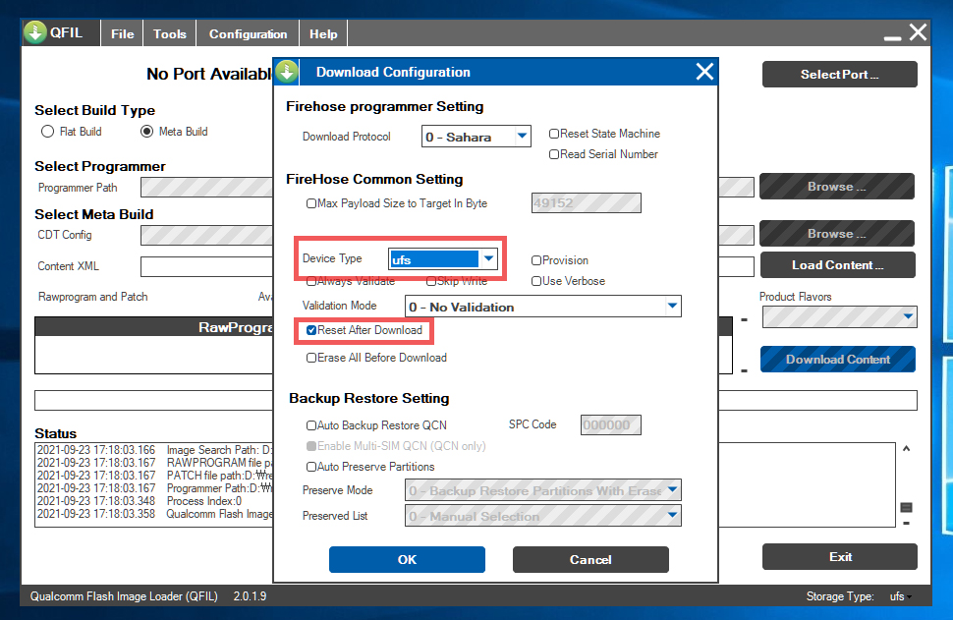Close the QFIL main window

[x=918, y=32]
